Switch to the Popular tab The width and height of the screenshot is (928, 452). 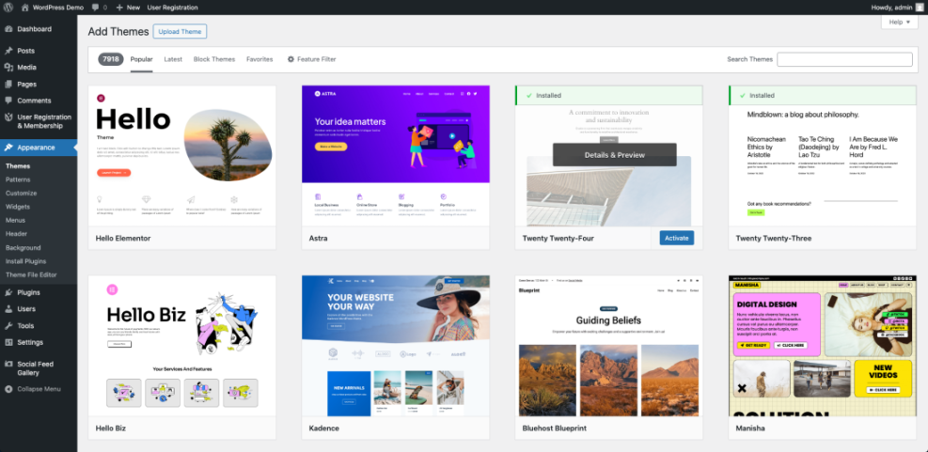pyautogui.click(x=141, y=59)
